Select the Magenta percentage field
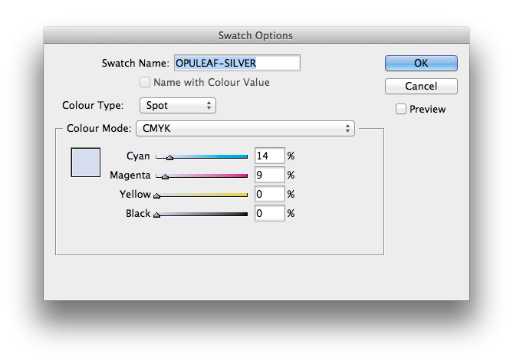The height and width of the screenshot is (361, 513). (x=269, y=175)
